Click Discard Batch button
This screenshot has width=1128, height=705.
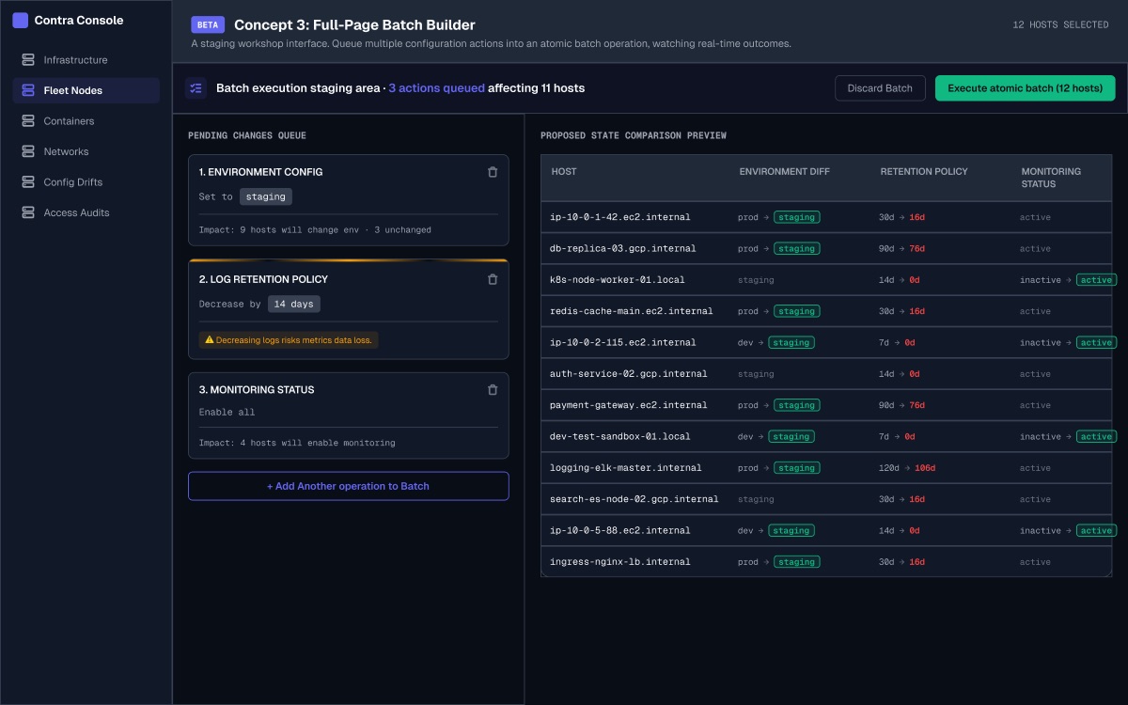[880, 88]
